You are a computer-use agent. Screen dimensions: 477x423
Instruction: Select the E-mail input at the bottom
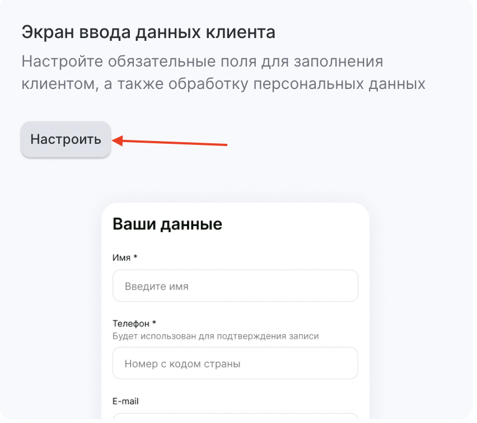point(235,417)
